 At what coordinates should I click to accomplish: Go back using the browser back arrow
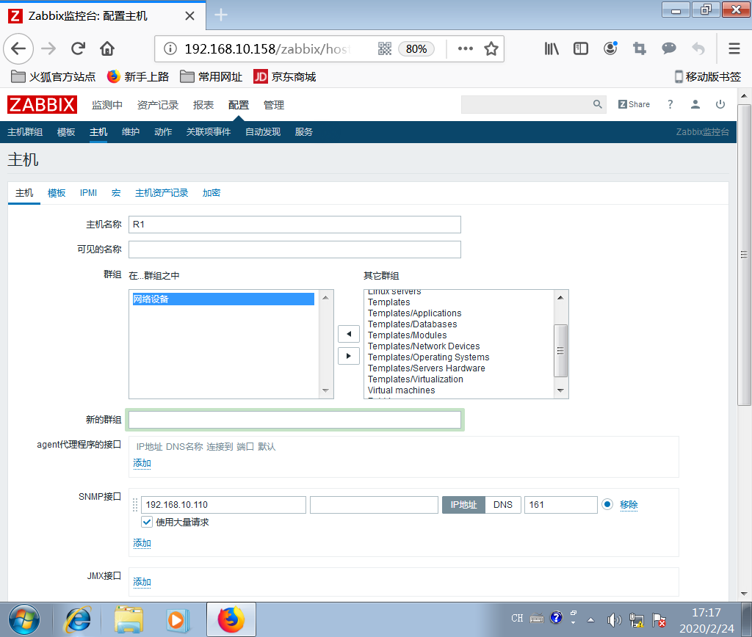click(18, 48)
